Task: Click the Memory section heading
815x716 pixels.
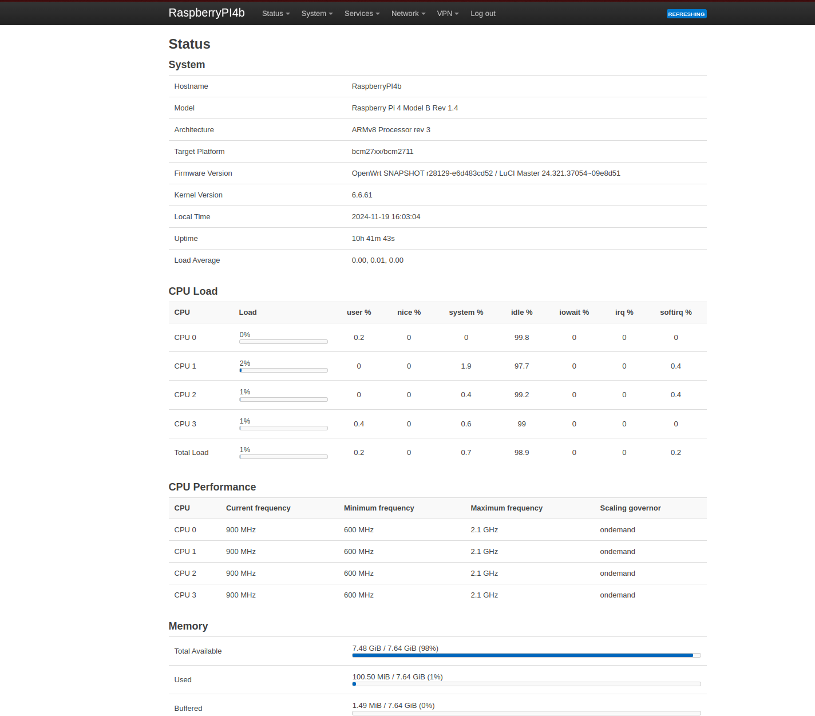Action: point(188,626)
